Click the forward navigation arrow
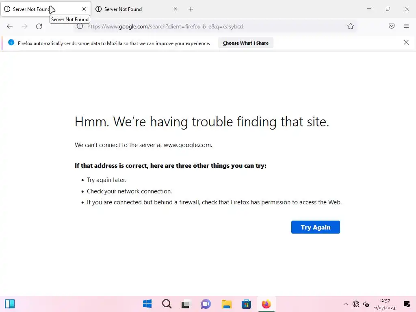This screenshot has width=416, height=312. pyautogui.click(x=24, y=26)
